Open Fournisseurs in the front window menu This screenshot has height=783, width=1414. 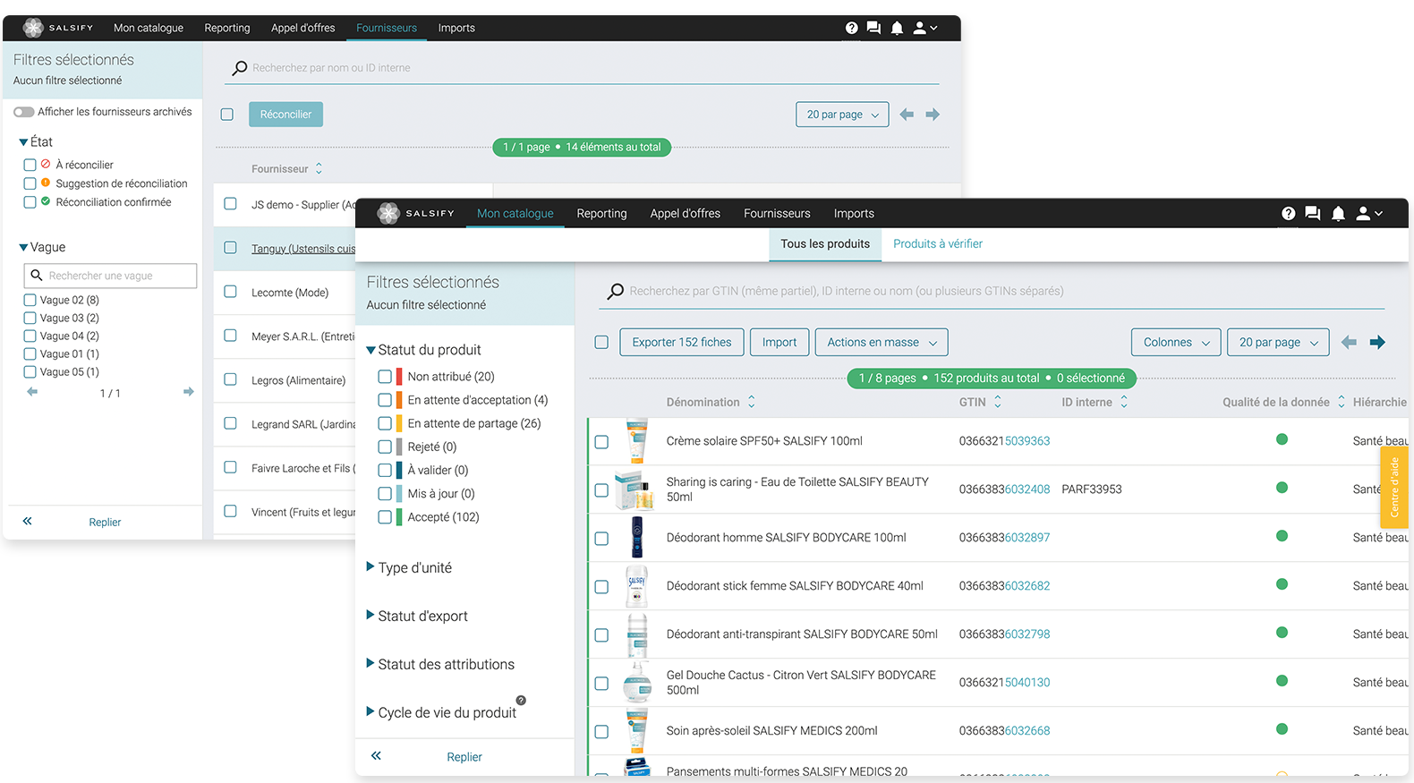[x=777, y=213]
